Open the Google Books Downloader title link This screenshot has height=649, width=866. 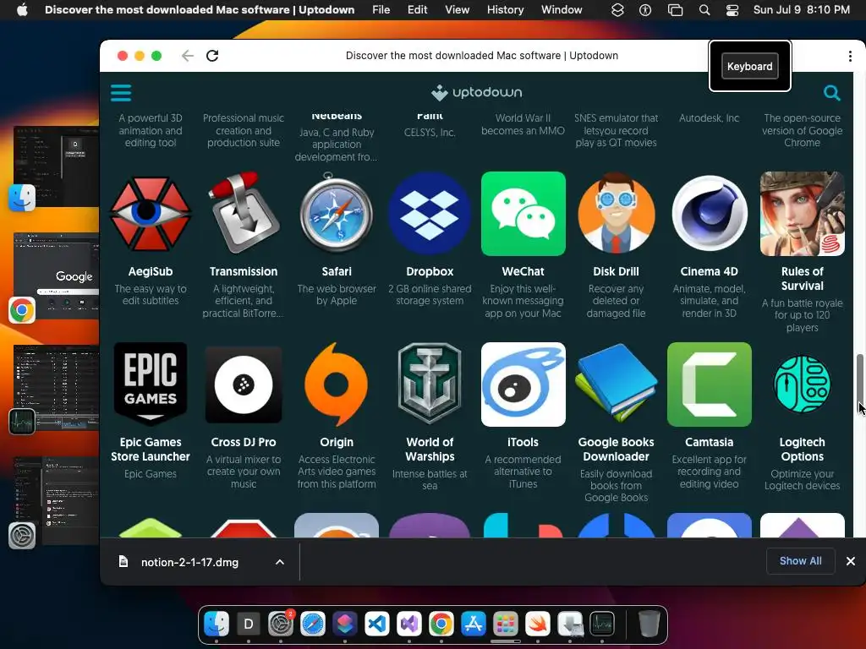(x=616, y=450)
